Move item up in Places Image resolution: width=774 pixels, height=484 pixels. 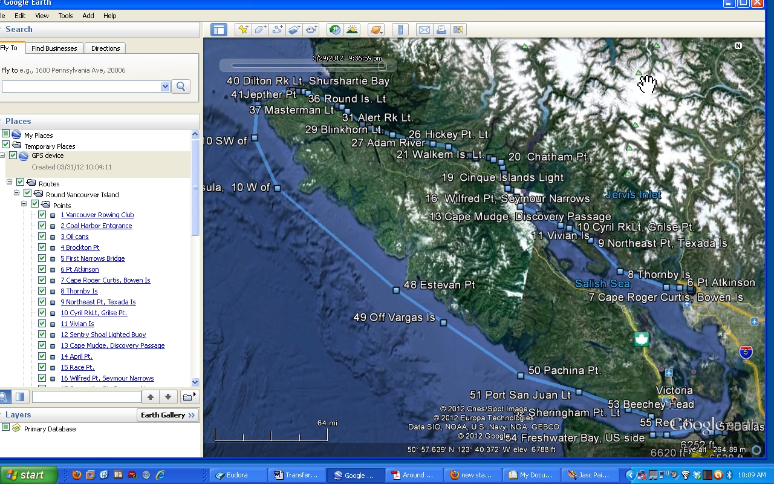[151, 397]
